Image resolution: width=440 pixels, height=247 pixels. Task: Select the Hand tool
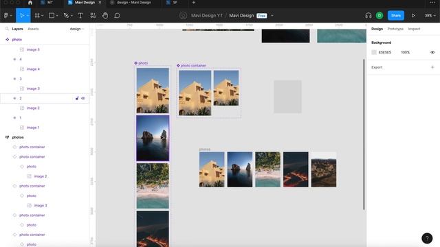pos(105,16)
